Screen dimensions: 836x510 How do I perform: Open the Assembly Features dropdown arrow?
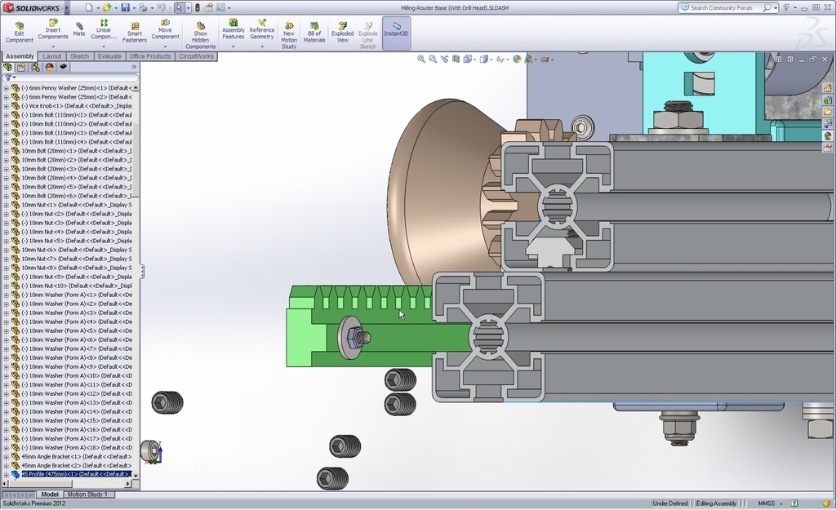[x=233, y=47]
